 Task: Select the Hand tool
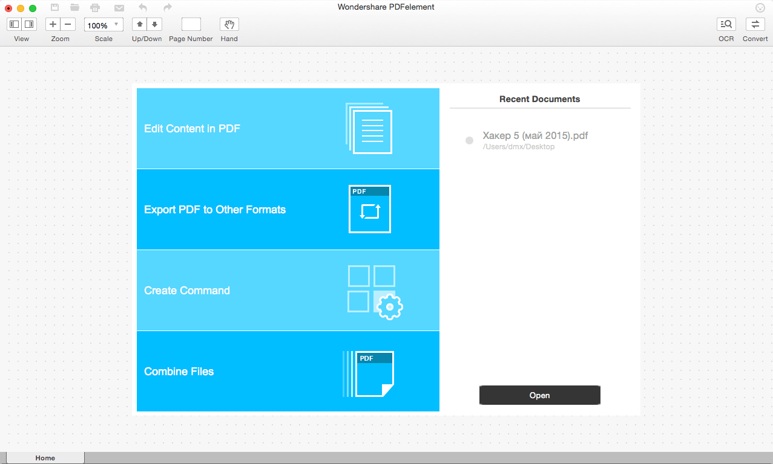(x=229, y=24)
